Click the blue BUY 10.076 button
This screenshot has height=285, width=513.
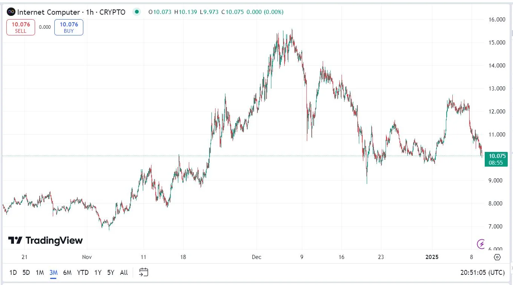point(69,28)
